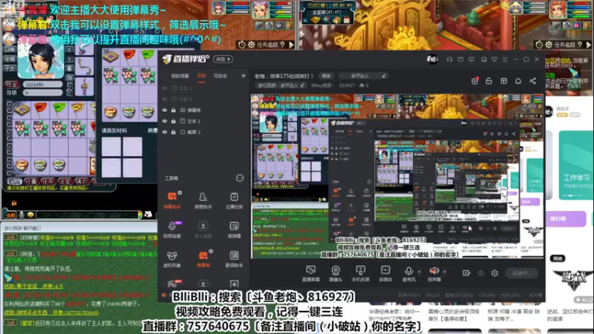
Task: Hide the 截屏 2 layer
Action: point(165,132)
